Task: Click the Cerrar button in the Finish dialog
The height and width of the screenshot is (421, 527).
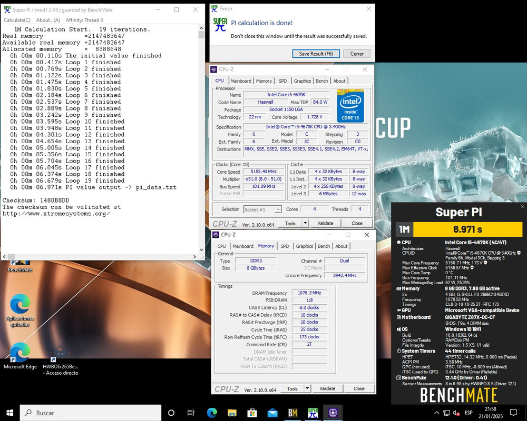Action: click(357, 54)
